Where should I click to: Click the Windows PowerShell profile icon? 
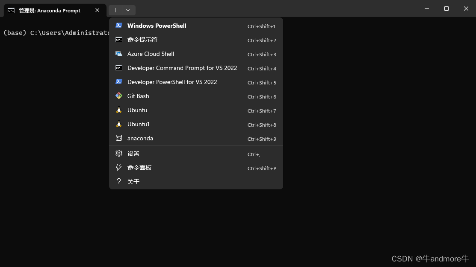[119, 26]
